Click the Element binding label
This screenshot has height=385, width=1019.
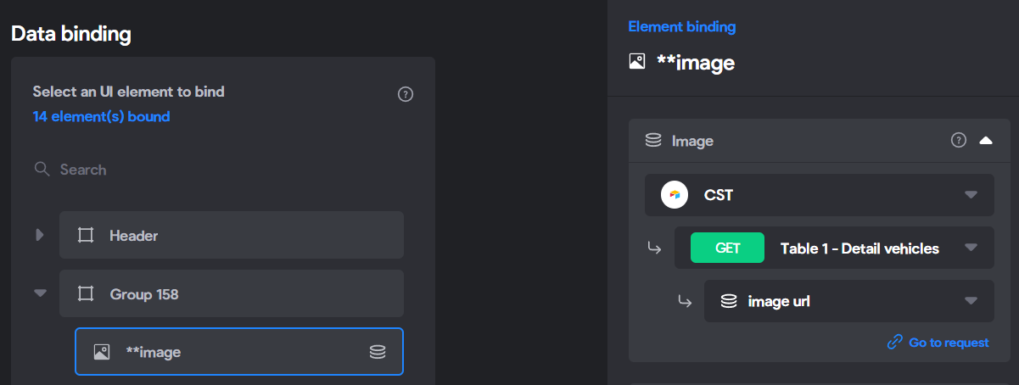[681, 26]
